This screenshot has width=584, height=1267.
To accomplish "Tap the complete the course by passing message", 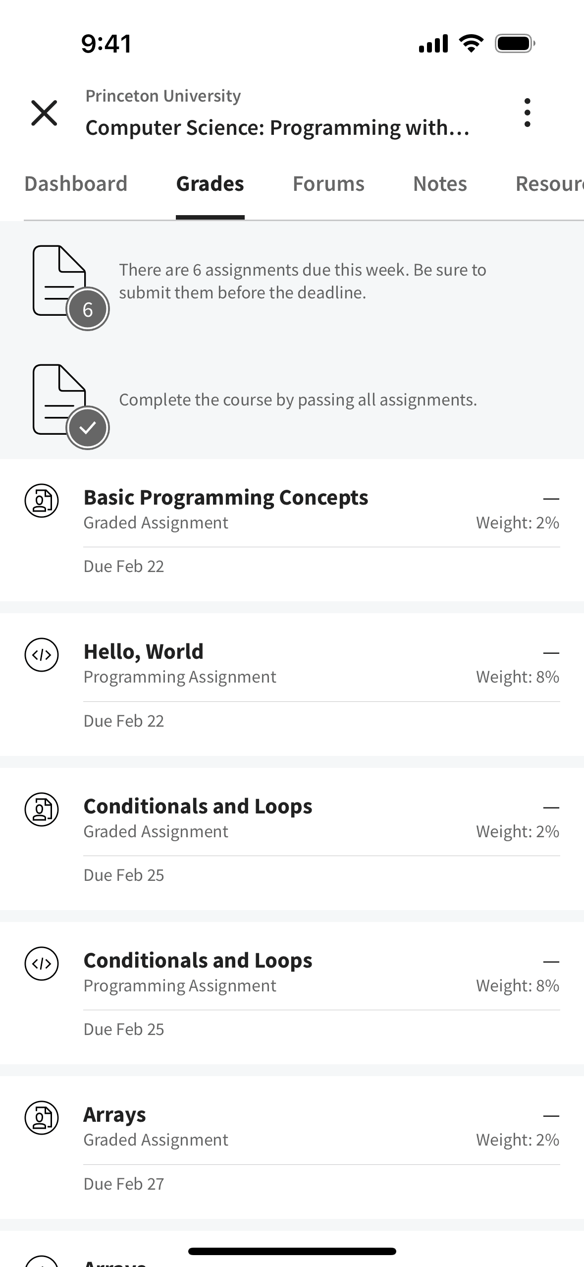I will click(298, 400).
